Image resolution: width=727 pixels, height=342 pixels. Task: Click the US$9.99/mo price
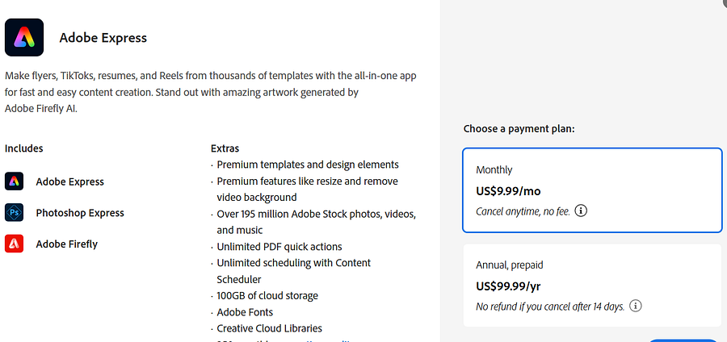(508, 190)
